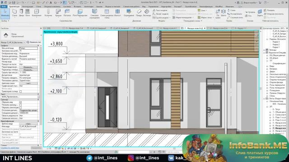The height and width of the screenshot is (162, 289).
Task: Choose the Колонна (Column) tool
Action: [48, 13]
